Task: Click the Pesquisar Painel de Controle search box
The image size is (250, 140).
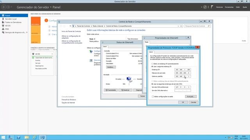Action: coord(197,26)
